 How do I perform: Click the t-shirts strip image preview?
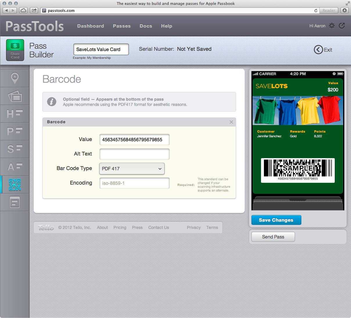pos(298,111)
